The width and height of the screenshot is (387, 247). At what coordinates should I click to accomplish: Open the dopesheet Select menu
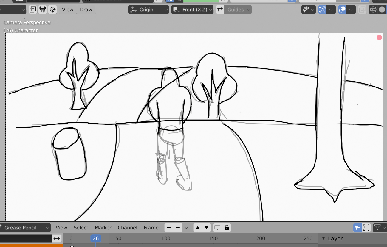[x=81, y=228]
